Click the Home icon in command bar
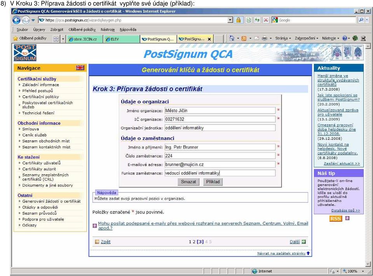The image size is (373, 276). [x=232, y=38]
